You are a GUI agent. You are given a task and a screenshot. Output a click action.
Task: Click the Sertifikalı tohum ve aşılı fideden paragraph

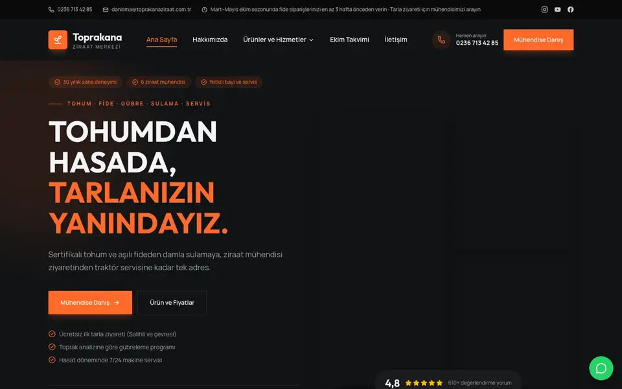165,261
